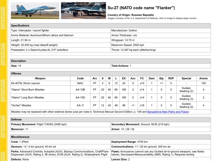Viewport: 215px width, 161px height.
Task: Click Armor: 14 / 28 / 42 cell
Action: (x=160, y=129)
